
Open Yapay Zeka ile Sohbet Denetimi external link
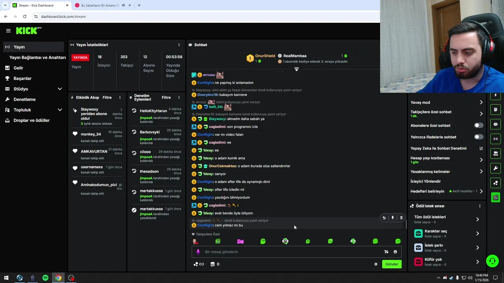click(481, 149)
